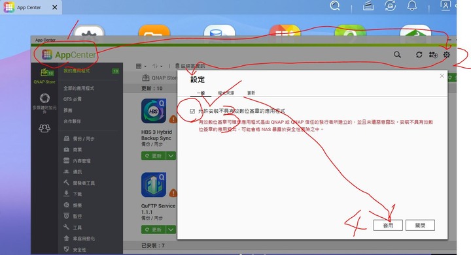
Task: Open the partners people icon in the sidebar
Action: pyautogui.click(x=44, y=128)
